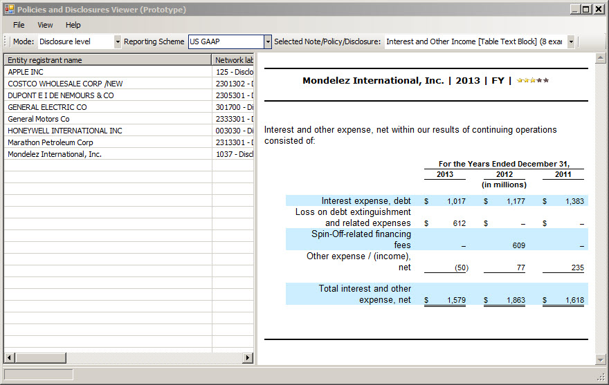Click the 1,863 total expense value

pyautogui.click(x=516, y=300)
